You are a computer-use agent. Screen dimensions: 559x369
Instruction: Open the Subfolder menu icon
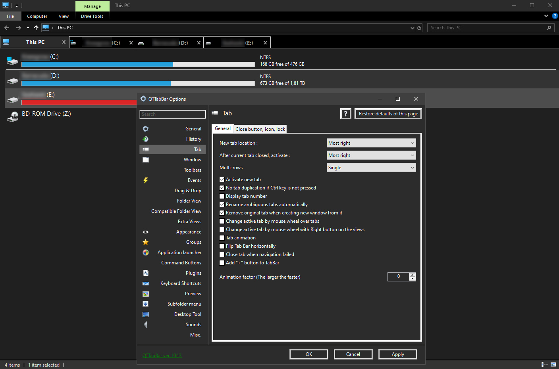coord(146,304)
